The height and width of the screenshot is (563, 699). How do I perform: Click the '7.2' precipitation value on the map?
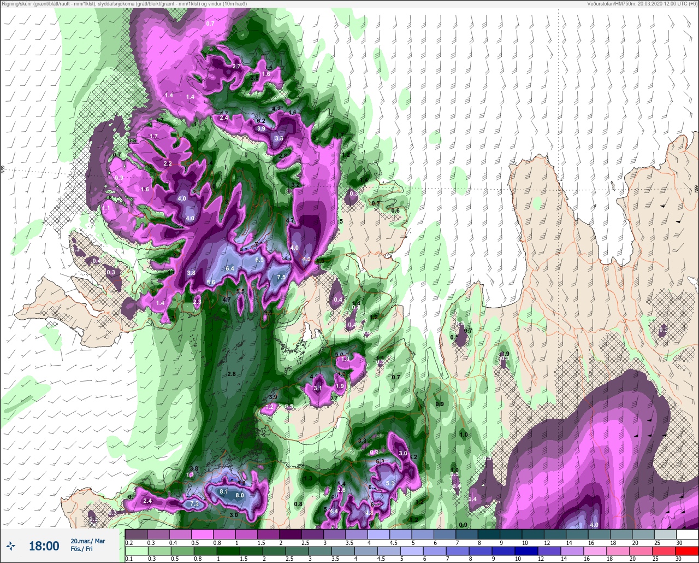[194, 503]
